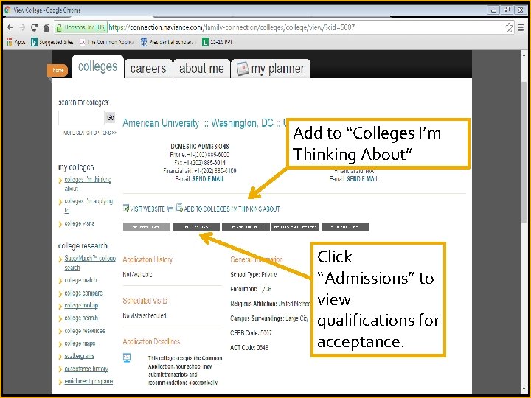Open colleges I'm applying to link
531x398 pixels.
[x=88, y=206]
